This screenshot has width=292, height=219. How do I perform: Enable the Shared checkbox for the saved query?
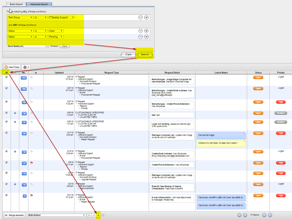click(x=48, y=46)
